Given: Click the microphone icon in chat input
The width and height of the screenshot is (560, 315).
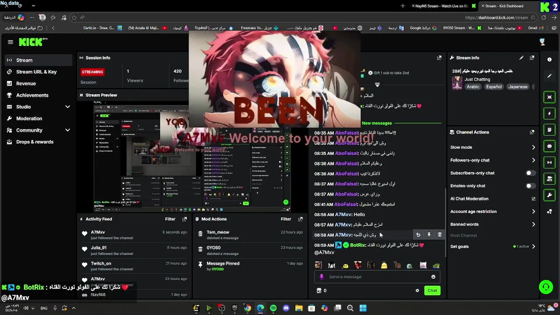Looking at the screenshot, I should (322, 277).
